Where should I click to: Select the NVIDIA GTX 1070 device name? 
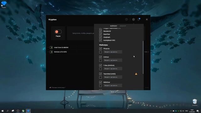coord(60,52)
